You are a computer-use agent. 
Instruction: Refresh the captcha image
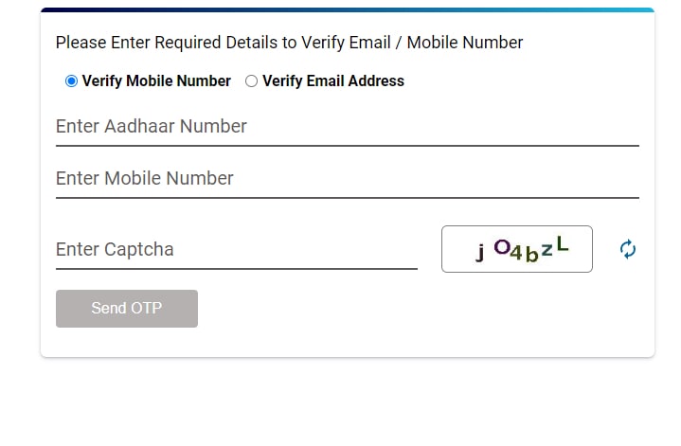coord(628,249)
